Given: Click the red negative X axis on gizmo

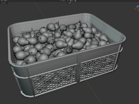Looking at the screenshot, I should [x=136, y=9].
